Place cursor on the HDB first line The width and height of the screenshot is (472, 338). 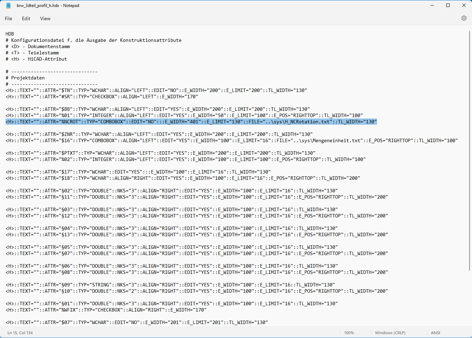[10, 34]
